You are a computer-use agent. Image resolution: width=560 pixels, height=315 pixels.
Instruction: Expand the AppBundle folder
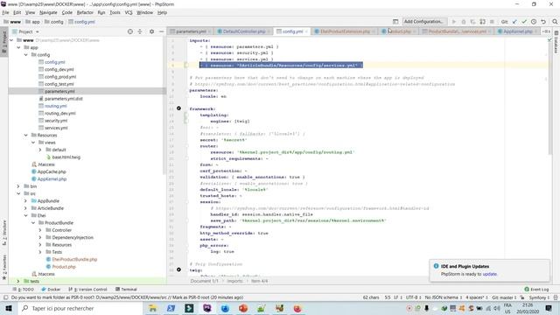point(25,201)
